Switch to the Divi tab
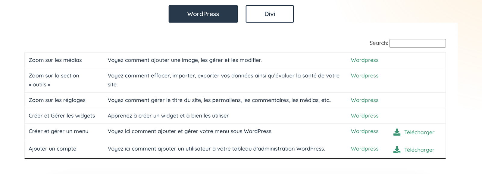The image size is (482, 174). coord(270,14)
